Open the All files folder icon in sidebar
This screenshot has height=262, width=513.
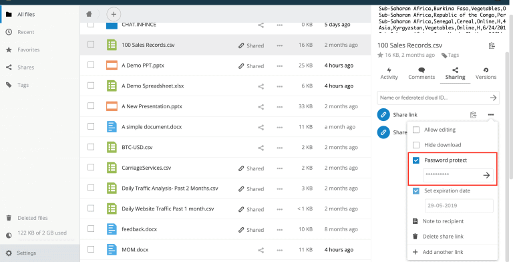point(9,15)
